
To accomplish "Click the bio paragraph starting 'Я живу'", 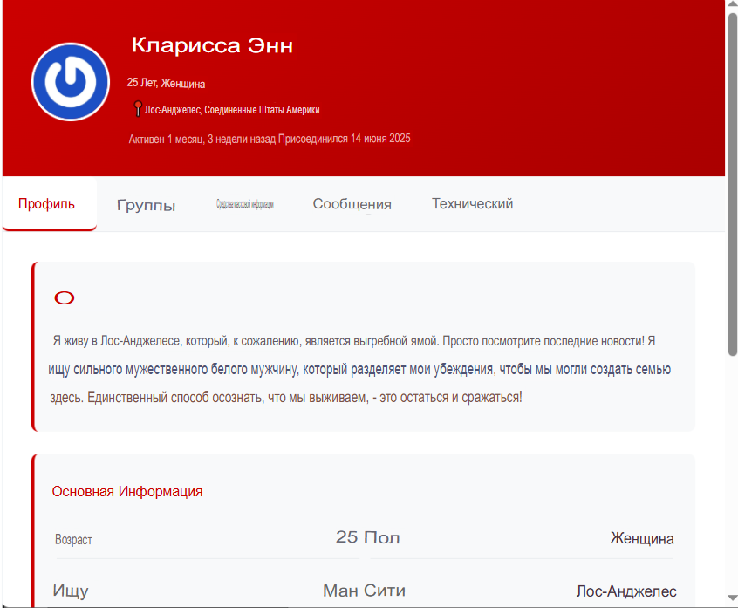I will pos(359,369).
